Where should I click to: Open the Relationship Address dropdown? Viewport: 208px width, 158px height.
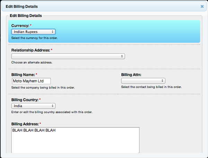68,56
